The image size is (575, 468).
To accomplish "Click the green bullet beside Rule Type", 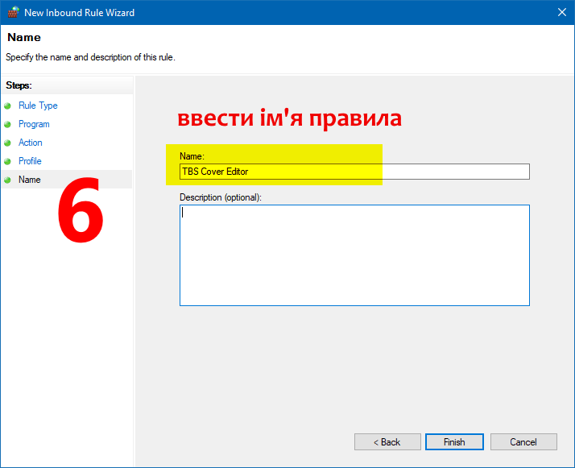I will (x=8, y=106).
